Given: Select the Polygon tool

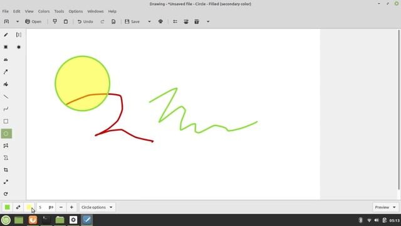Looking at the screenshot, I should [6, 146].
